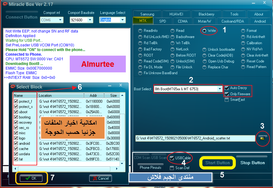The image size is (273, 188).
Task: Uncheck the uboot block checkbox
Action: pos(16,112)
